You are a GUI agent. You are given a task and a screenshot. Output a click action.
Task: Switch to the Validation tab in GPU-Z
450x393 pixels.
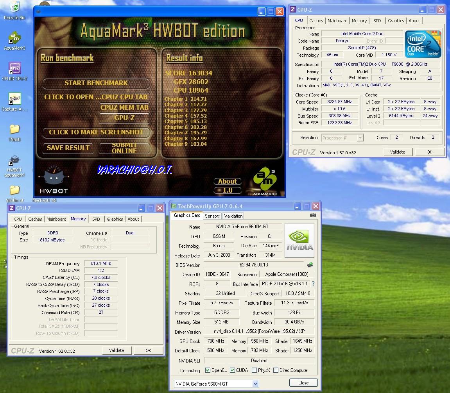[x=233, y=216]
